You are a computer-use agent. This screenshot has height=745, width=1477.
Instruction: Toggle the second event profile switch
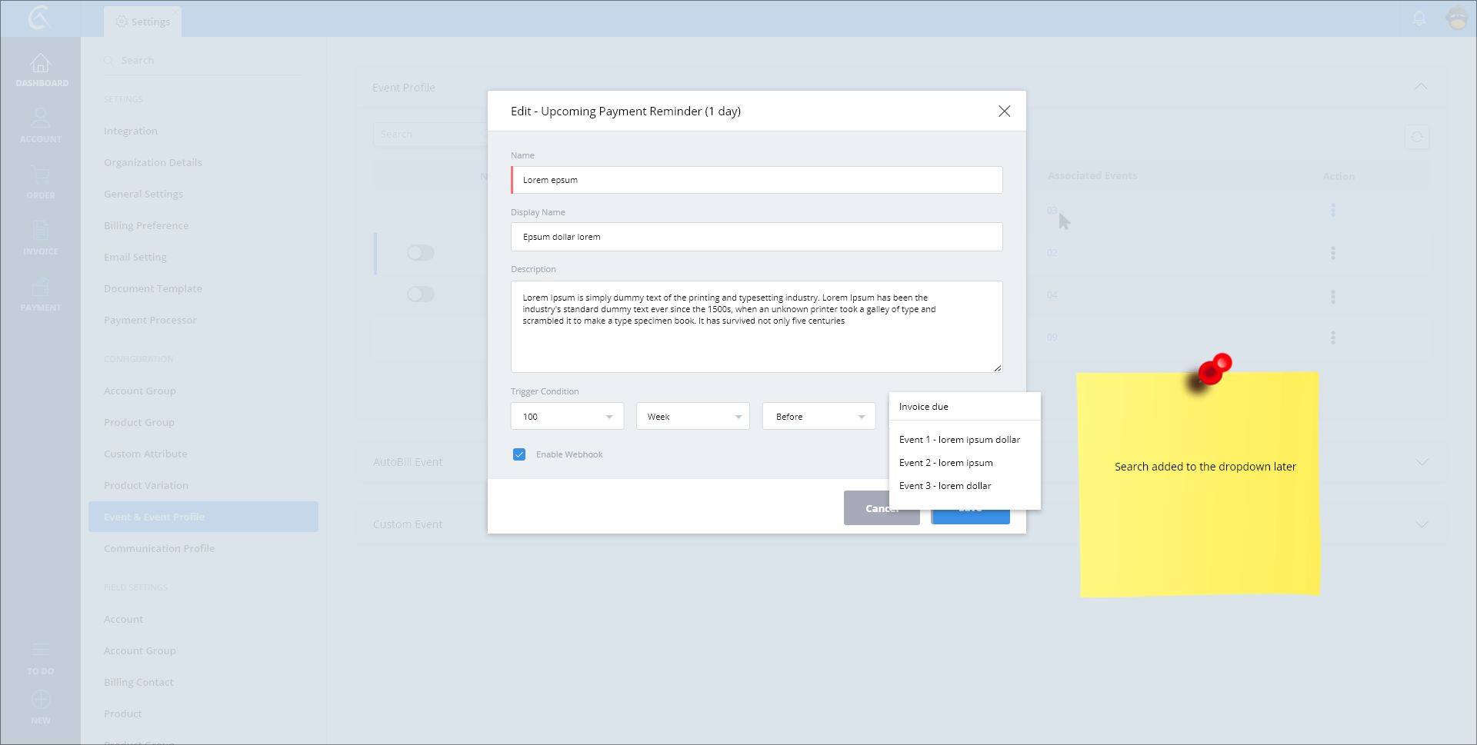[x=421, y=294]
